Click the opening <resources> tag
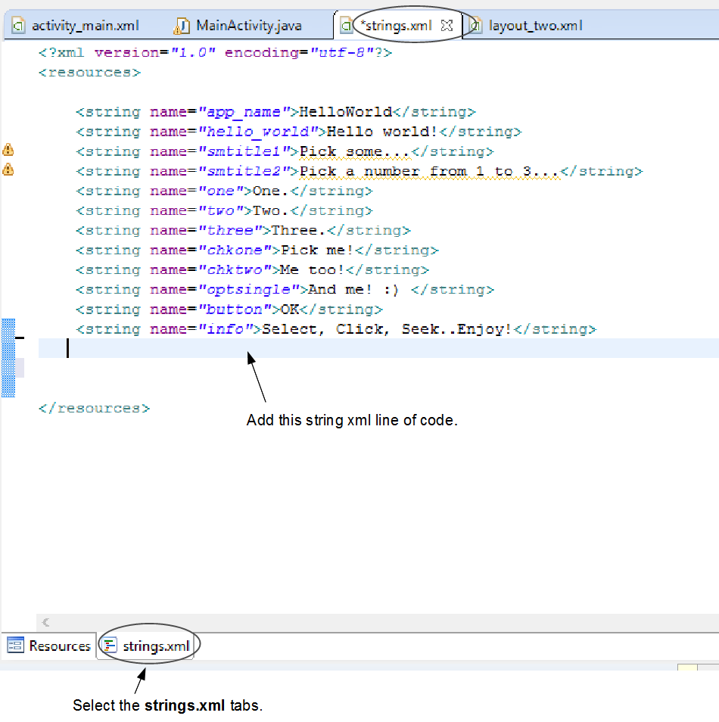The image size is (719, 722). [90, 73]
